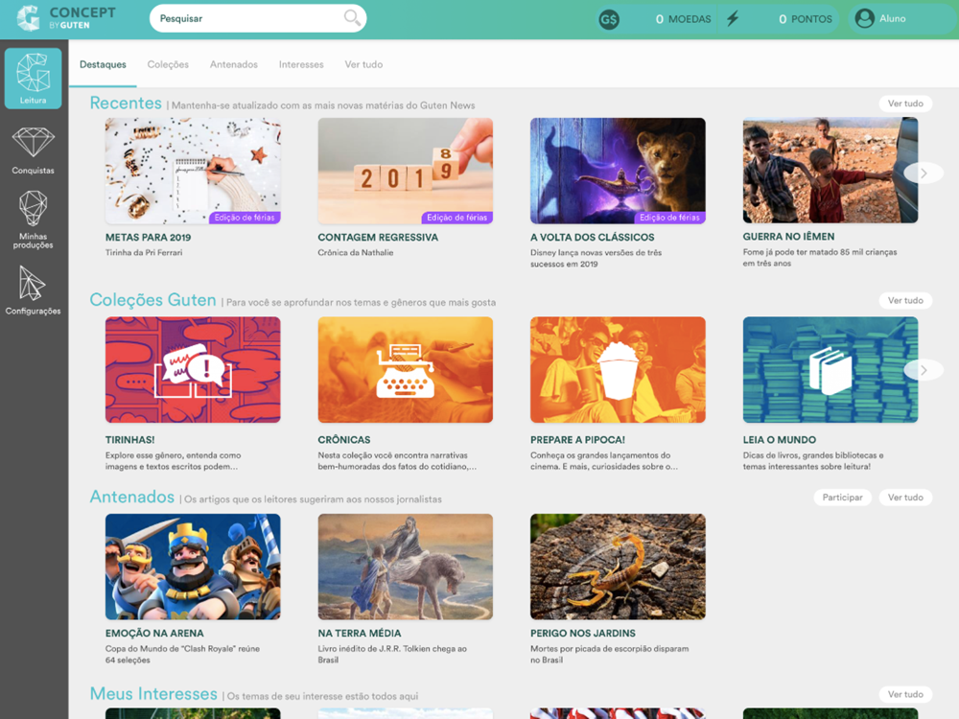Click the search magnifier icon
The image size is (959, 719).
352,17
